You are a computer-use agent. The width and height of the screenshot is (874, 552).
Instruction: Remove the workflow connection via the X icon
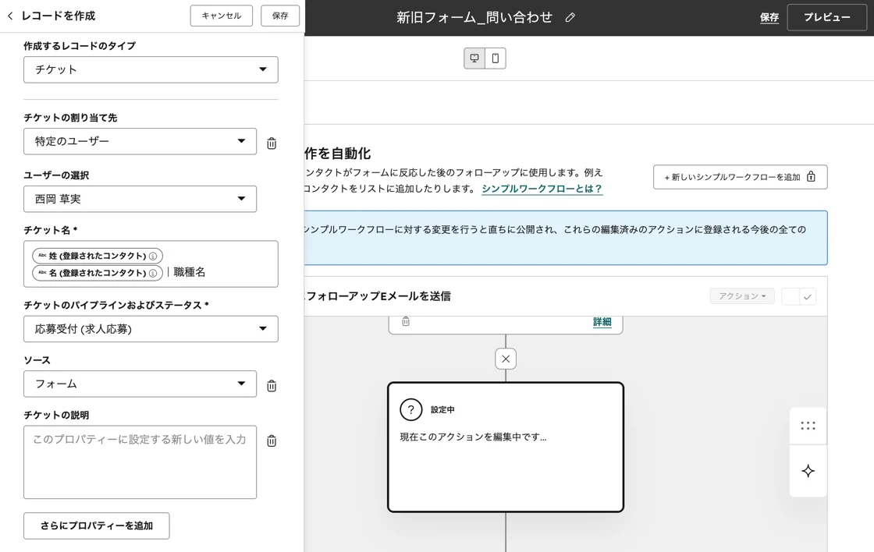(x=505, y=359)
